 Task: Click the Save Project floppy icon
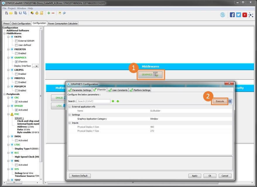pyautogui.click(x=20, y=13)
